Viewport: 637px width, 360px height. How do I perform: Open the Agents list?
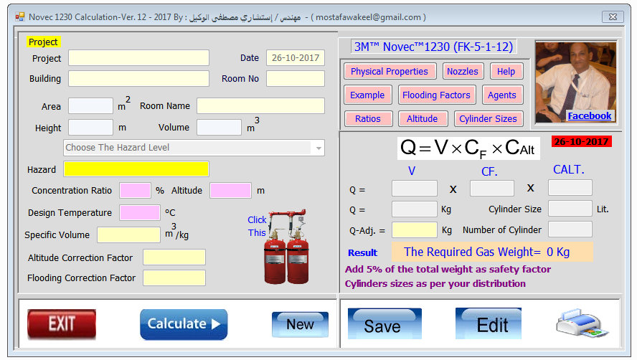(x=502, y=95)
